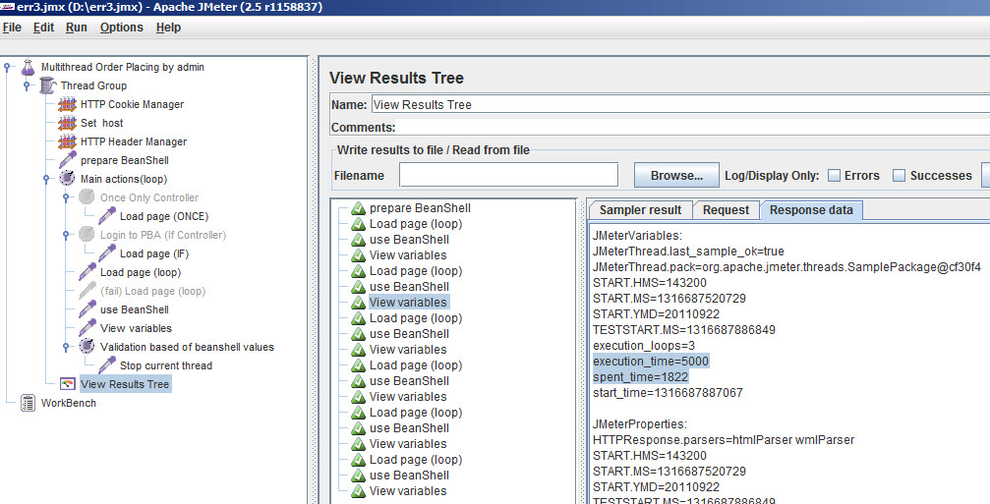The height and width of the screenshot is (504, 990).
Task: Open the Run menu
Action: tap(77, 28)
